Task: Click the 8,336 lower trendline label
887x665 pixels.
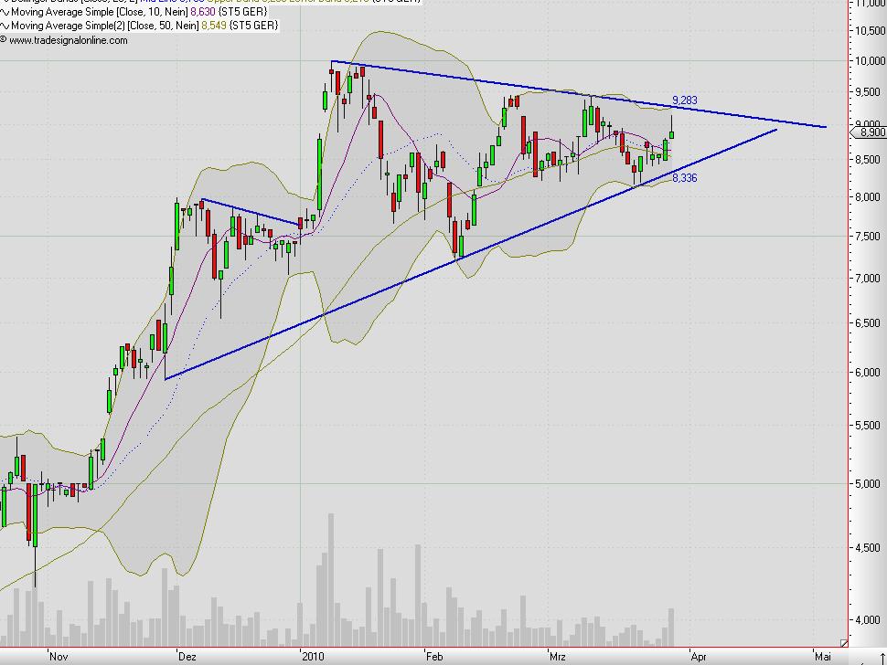Action: (x=685, y=178)
